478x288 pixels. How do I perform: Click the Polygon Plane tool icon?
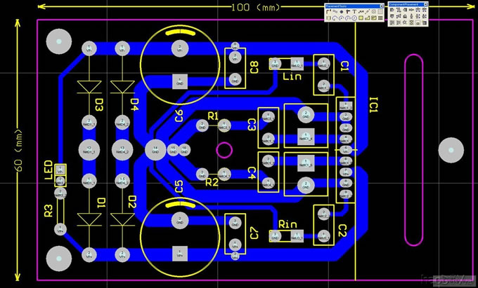click(367, 18)
